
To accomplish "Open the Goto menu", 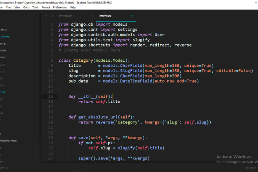I will pos(26,7).
